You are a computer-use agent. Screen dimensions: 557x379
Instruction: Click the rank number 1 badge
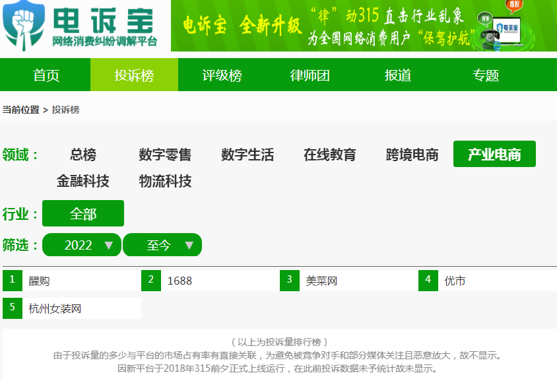(x=13, y=281)
